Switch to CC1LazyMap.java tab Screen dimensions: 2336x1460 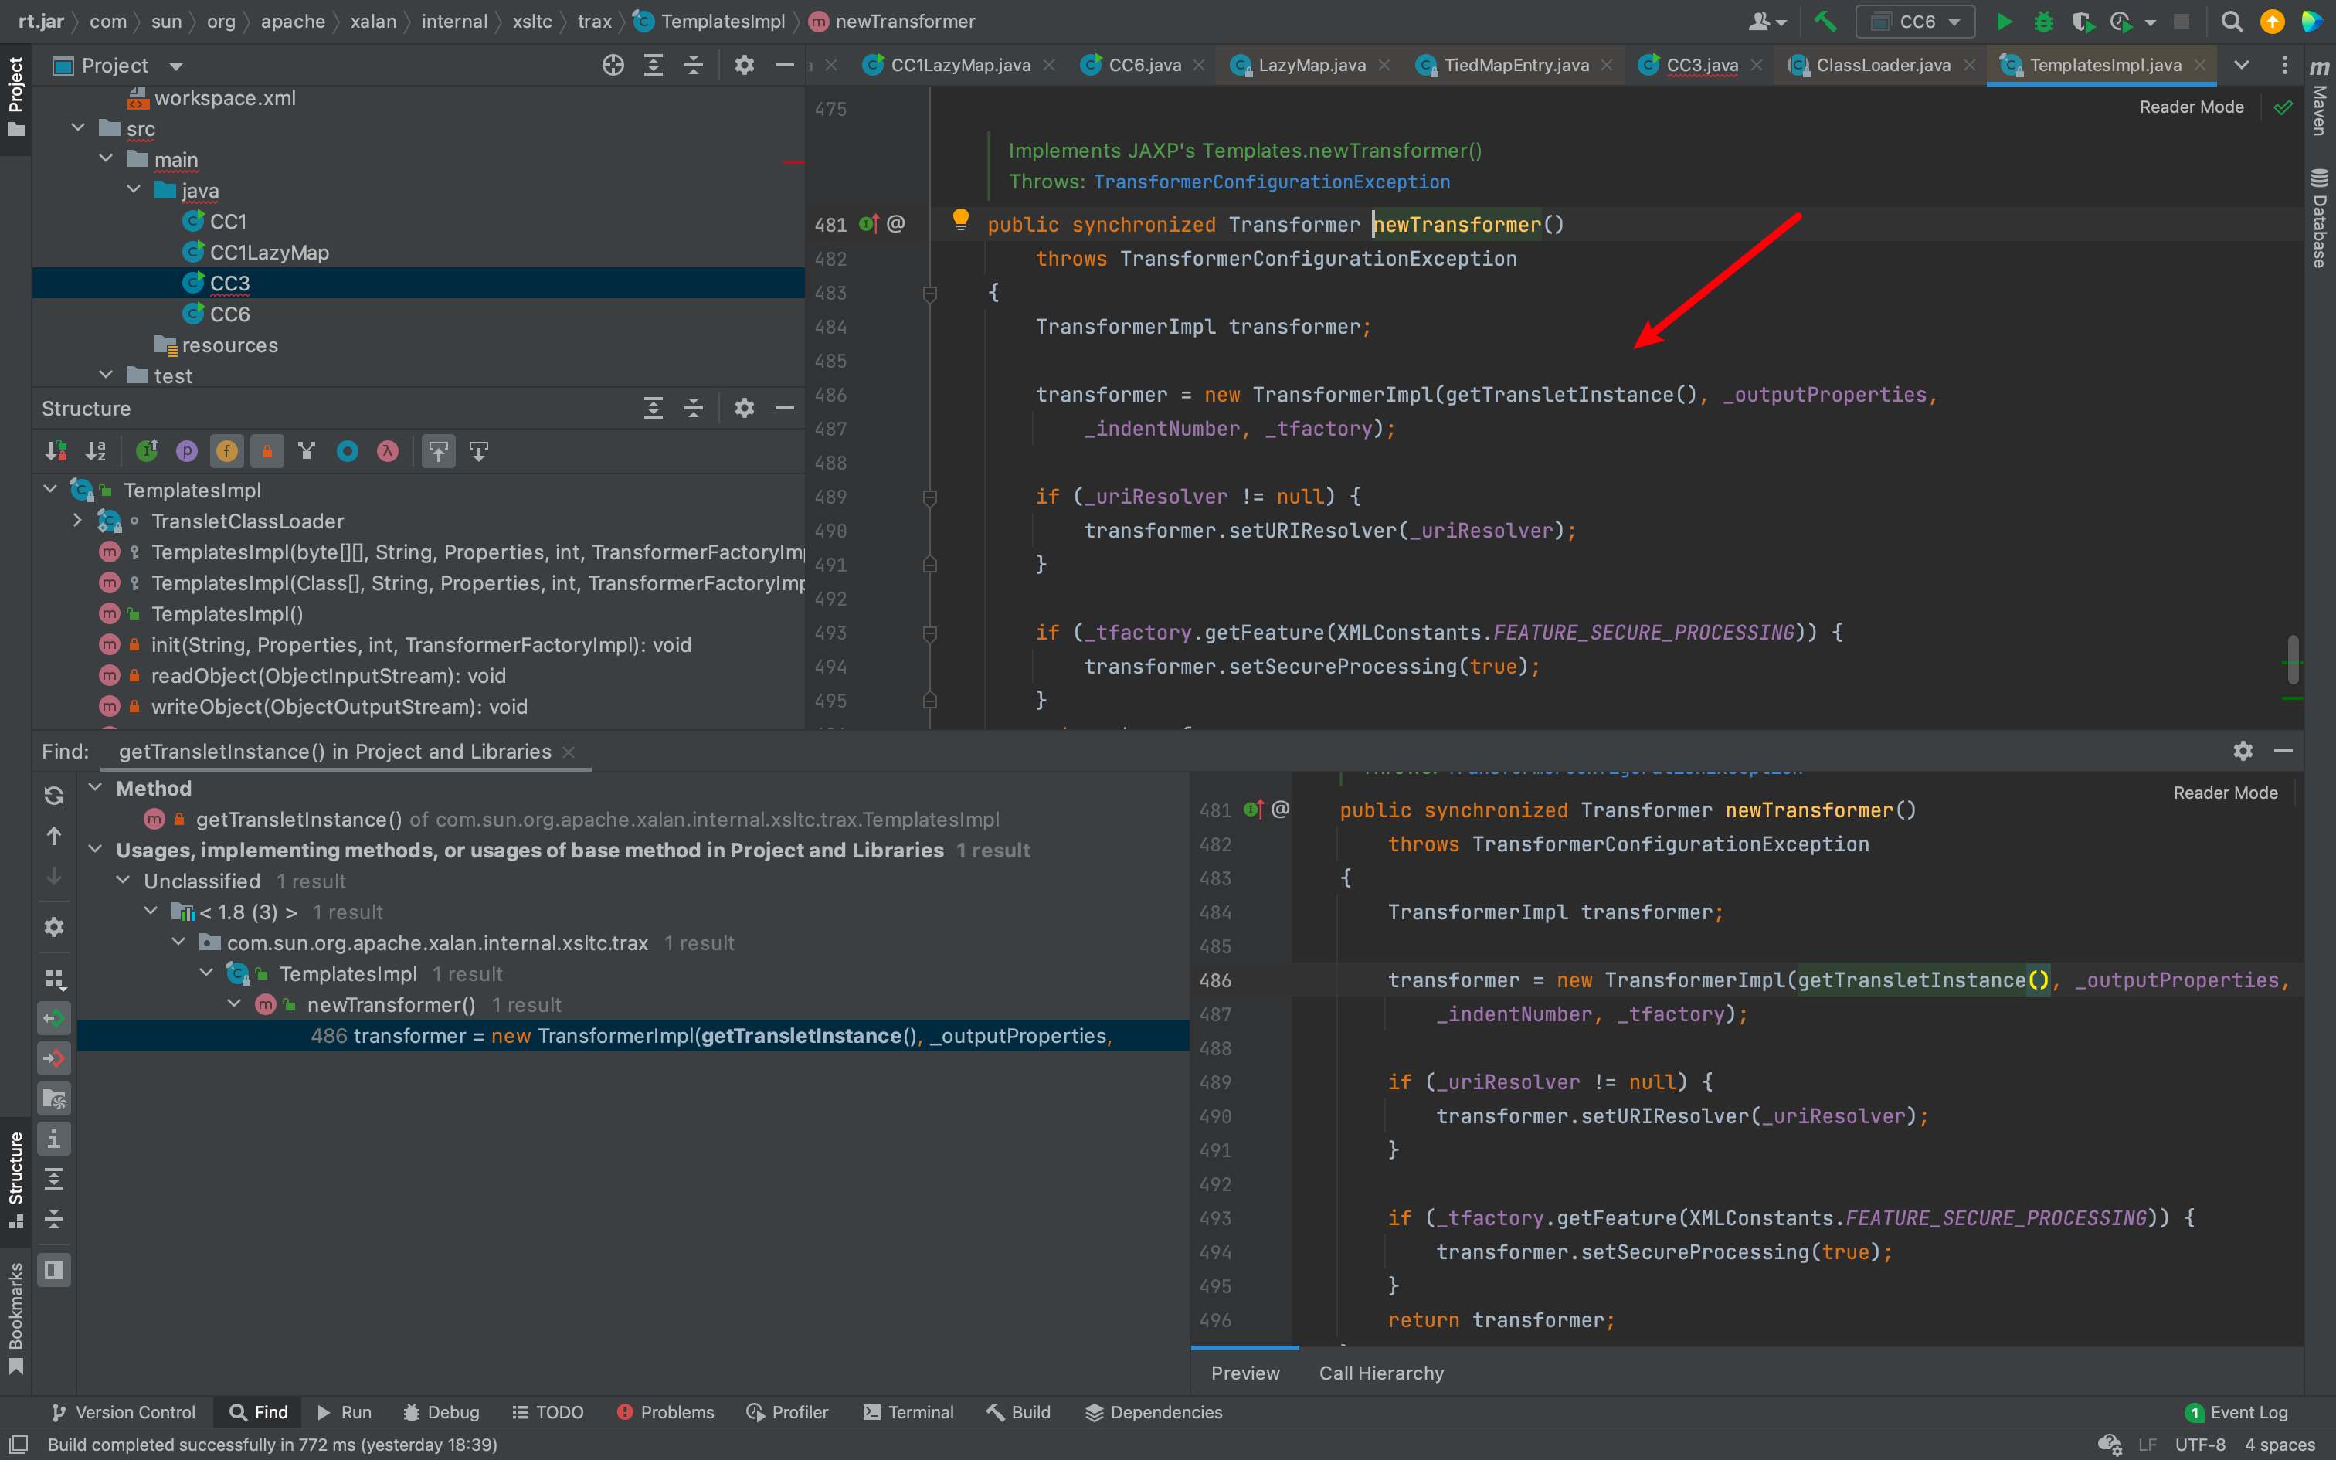[959, 65]
